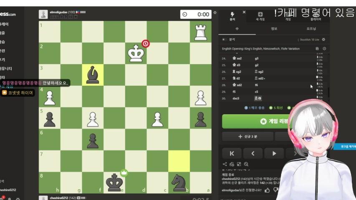Screen dimensions: 356x200
Task: Start a new 3 min game (신규 3 분)
Action: click(x=248, y=137)
